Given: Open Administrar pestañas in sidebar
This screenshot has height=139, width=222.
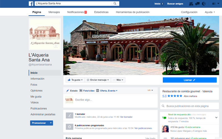Looking at the screenshot, I should (43, 114).
